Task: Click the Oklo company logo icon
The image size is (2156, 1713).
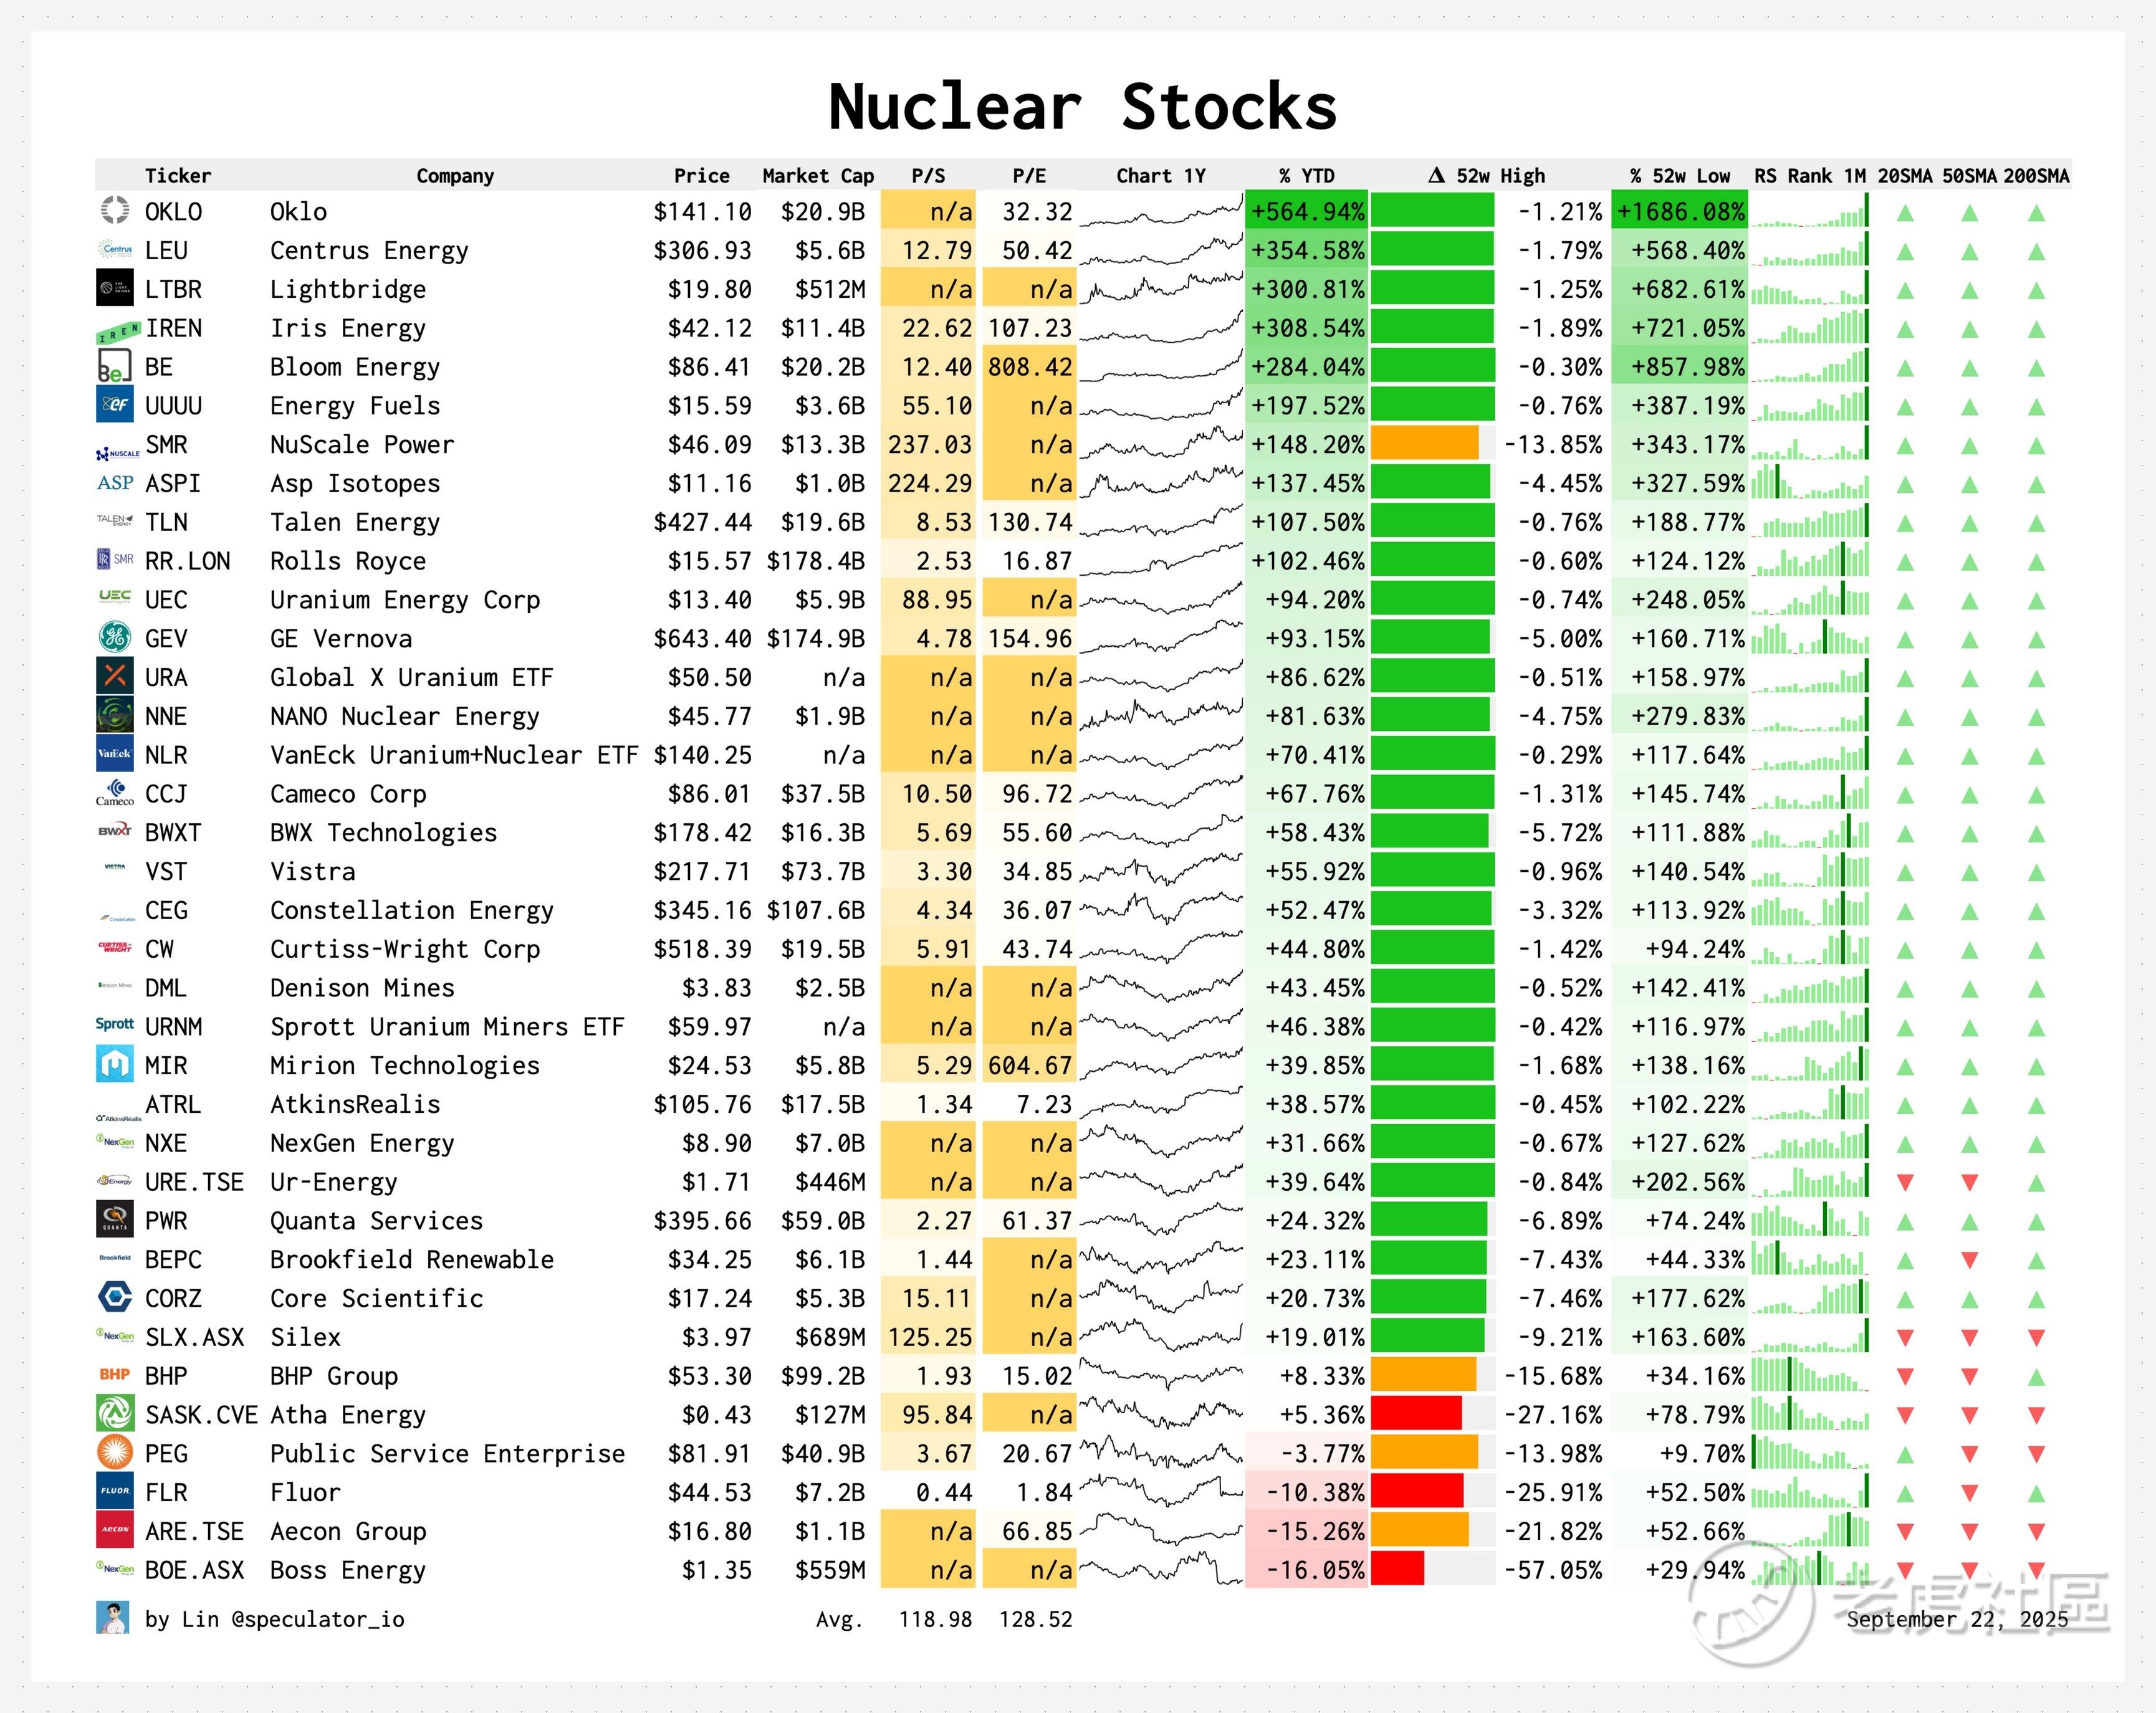Action: [x=115, y=210]
